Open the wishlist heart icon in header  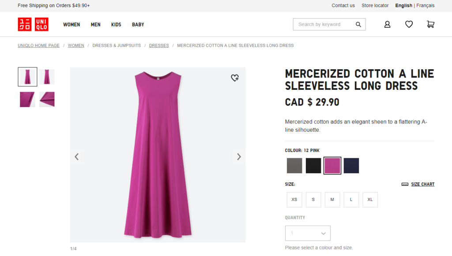pos(409,24)
